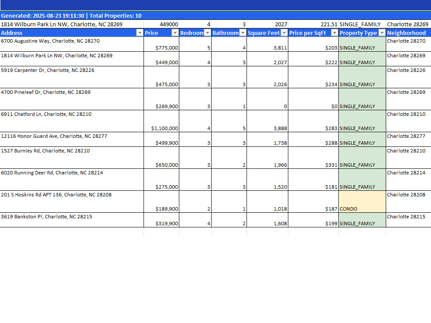Open the Price per SqFt filter dropdown
Image resolution: width=431 pixels, height=323 pixels.
point(334,33)
